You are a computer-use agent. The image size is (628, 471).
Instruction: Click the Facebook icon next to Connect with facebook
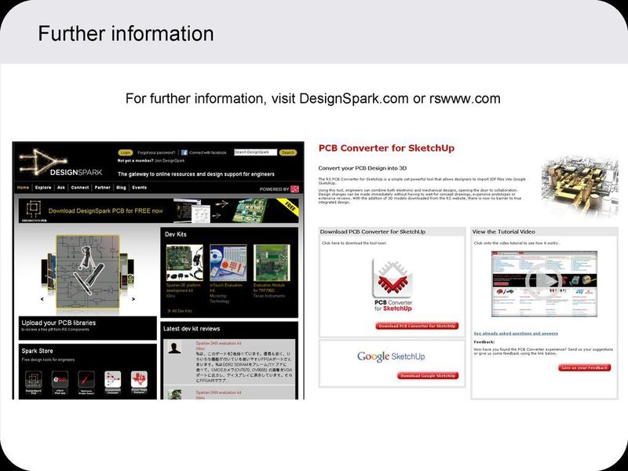tap(184, 152)
